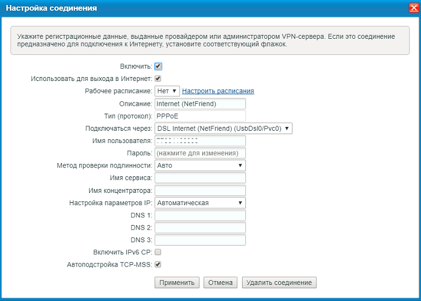Click the 'Имя пользователя' input field
This screenshot has width=421, height=301.
click(200, 141)
